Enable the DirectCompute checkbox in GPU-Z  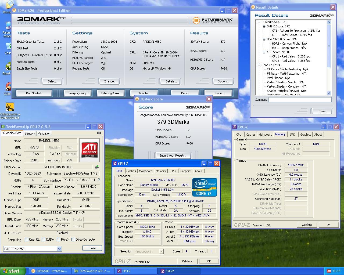pyautogui.click(x=73, y=239)
